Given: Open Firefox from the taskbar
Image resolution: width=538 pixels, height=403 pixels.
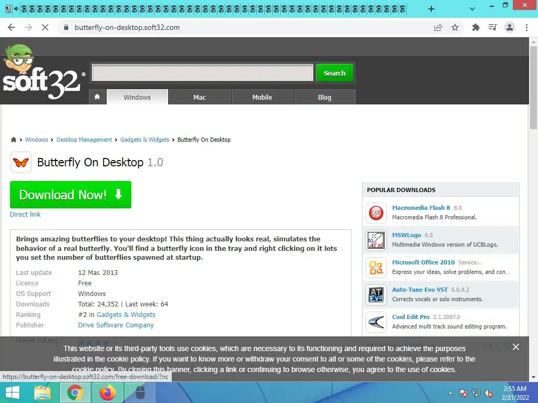Looking at the screenshot, I should click(x=107, y=393).
